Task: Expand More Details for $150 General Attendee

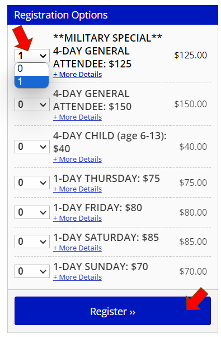Action: point(78,117)
